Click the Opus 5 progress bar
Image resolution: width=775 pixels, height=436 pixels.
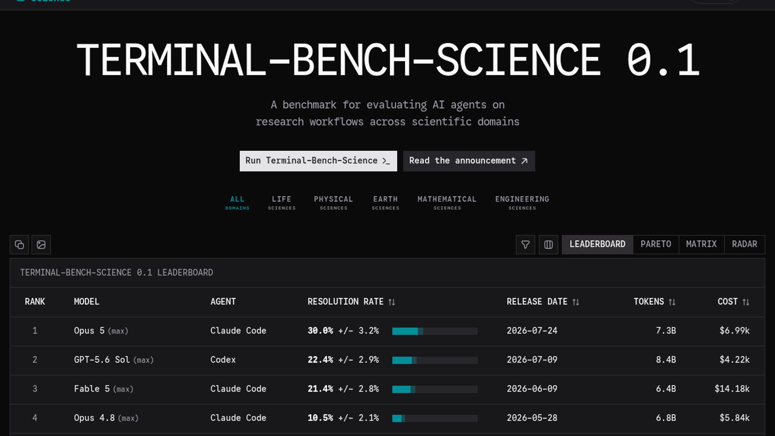[x=435, y=331]
